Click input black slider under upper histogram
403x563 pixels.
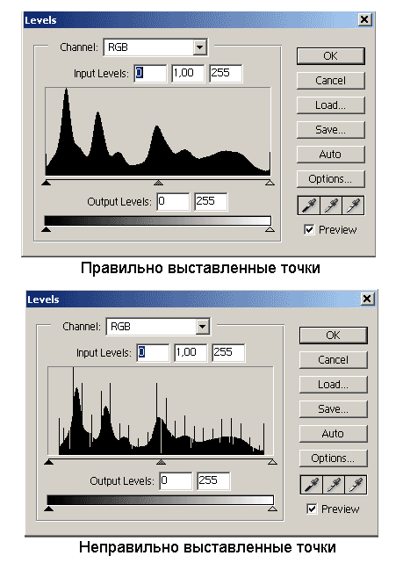46,183
